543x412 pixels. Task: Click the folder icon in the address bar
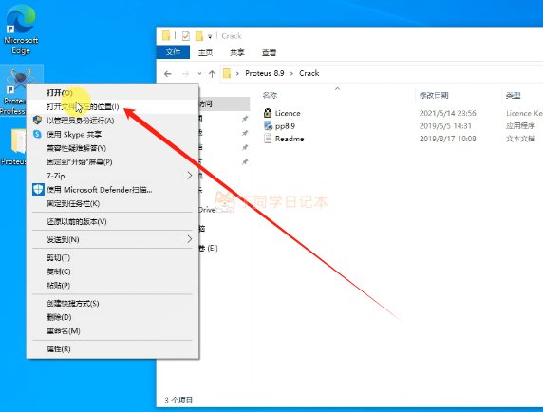(x=227, y=73)
